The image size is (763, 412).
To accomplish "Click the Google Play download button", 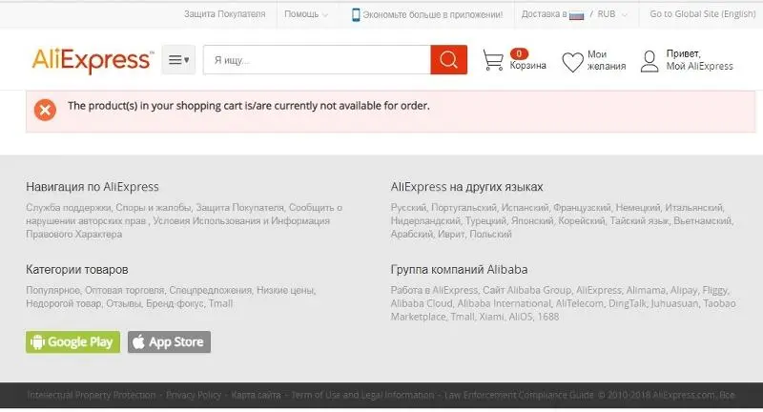I will point(73,342).
